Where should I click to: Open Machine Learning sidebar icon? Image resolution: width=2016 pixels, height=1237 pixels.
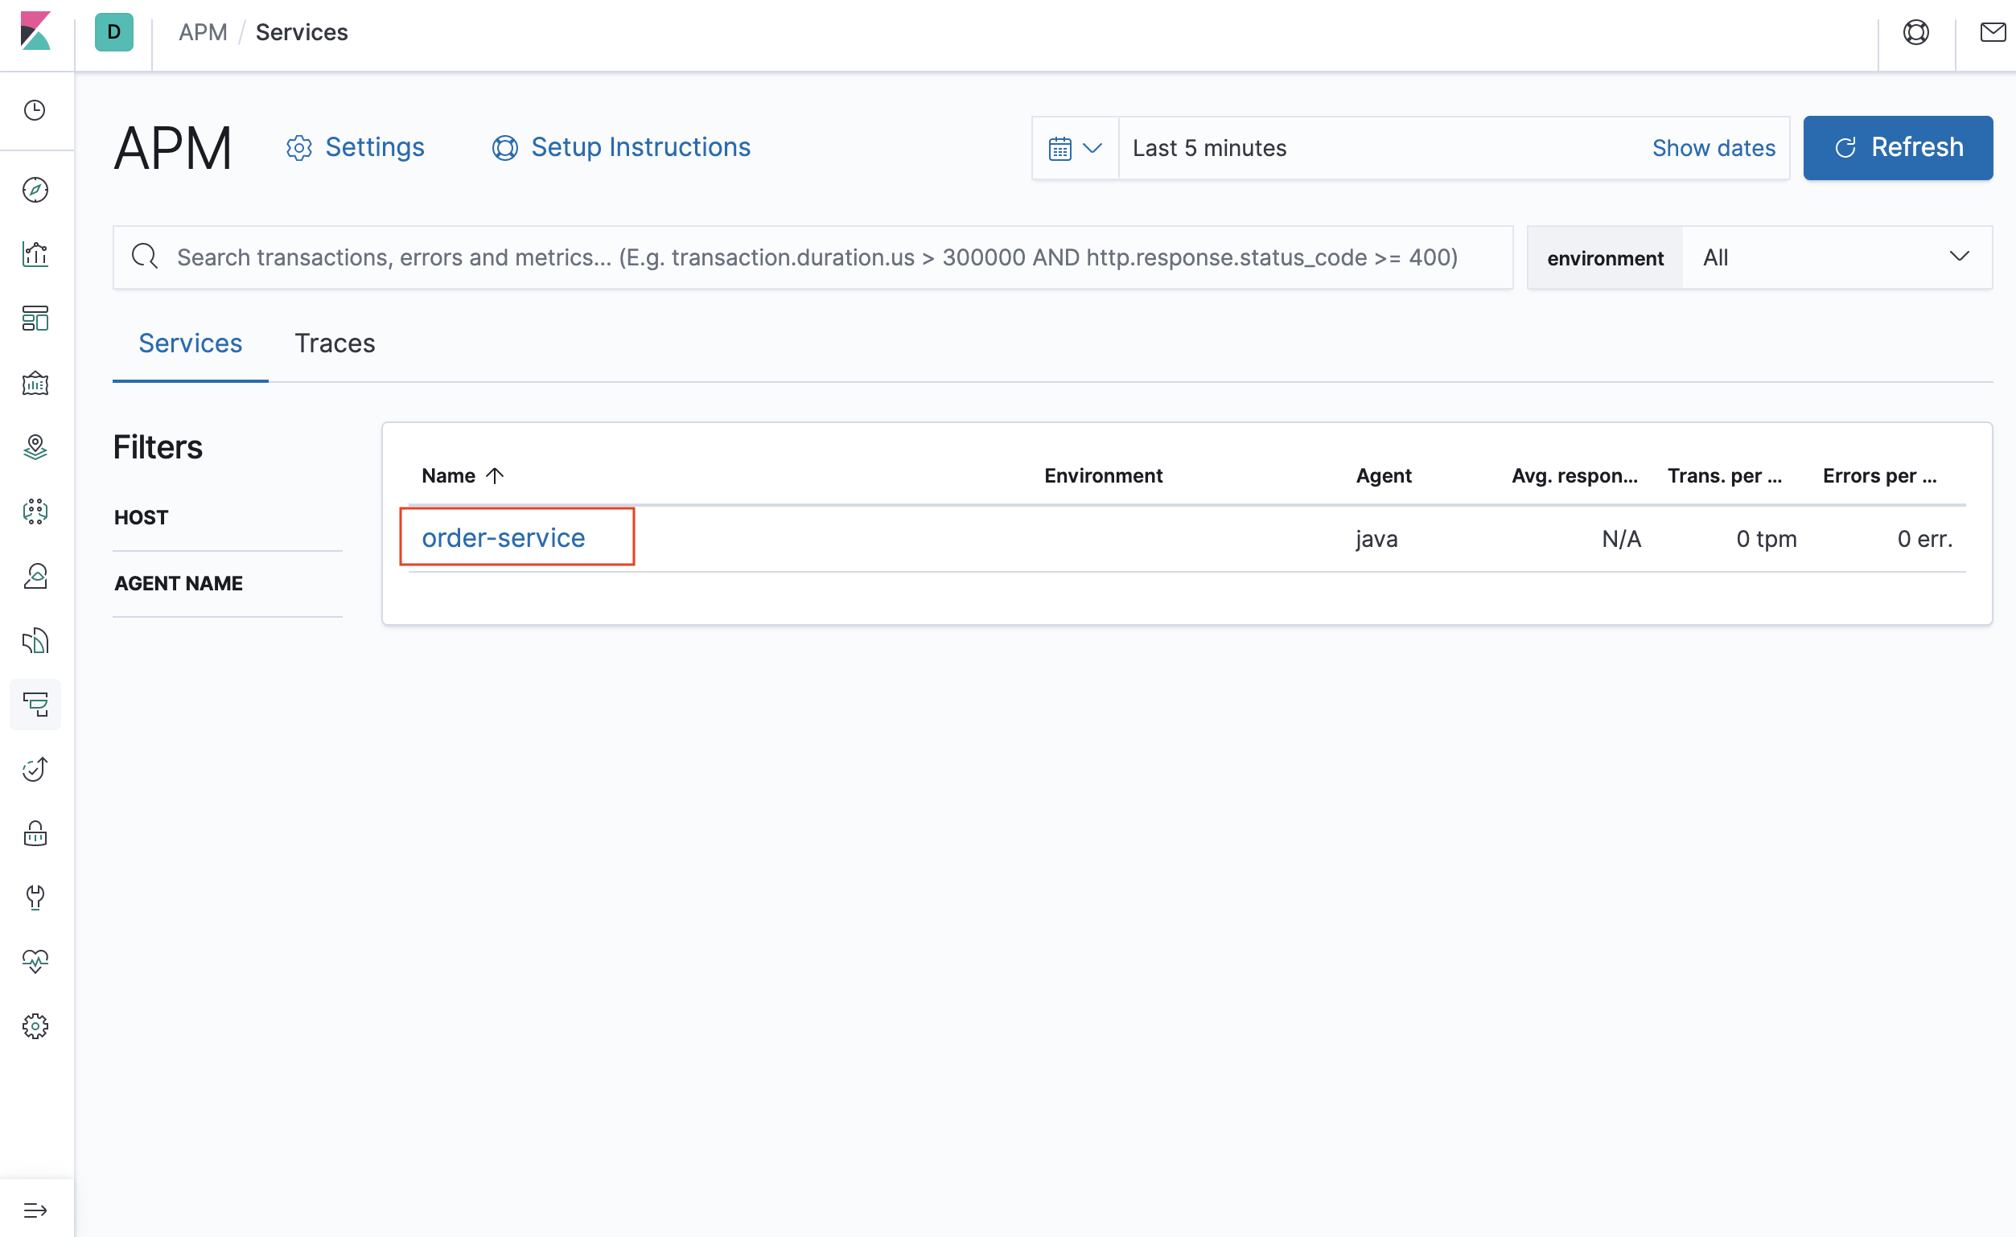(x=35, y=512)
